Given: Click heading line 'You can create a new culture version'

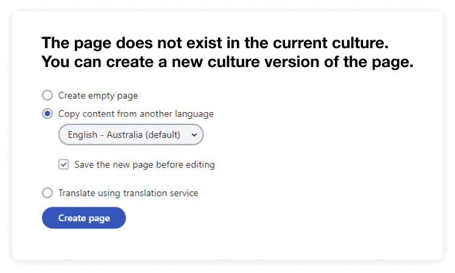Looking at the screenshot, I should [x=227, y=62].
